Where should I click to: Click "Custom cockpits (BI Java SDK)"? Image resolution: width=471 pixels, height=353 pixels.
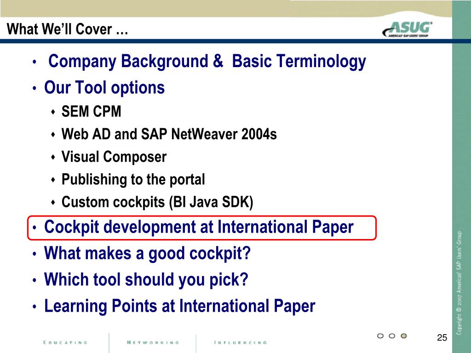[157, 202]
